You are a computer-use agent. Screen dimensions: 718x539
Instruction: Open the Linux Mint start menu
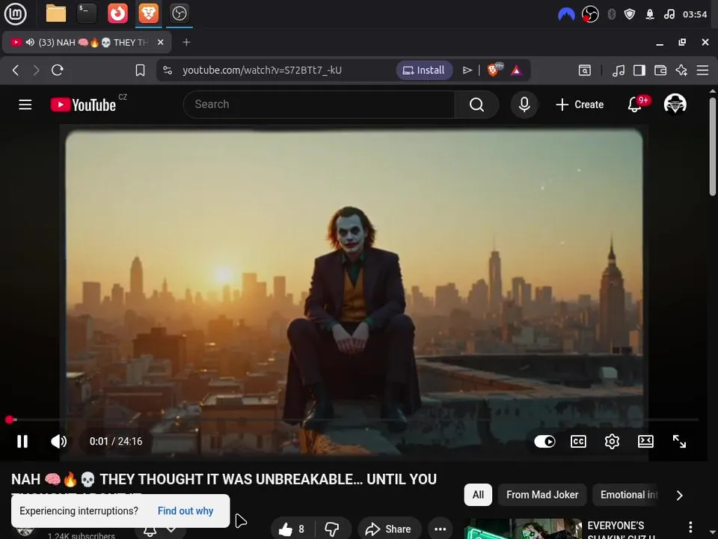coord(15,13)
